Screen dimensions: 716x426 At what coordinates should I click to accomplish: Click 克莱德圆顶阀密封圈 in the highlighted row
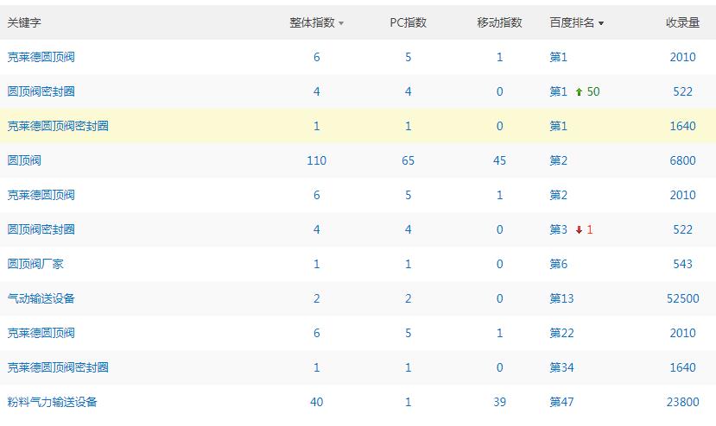[58, 126]
